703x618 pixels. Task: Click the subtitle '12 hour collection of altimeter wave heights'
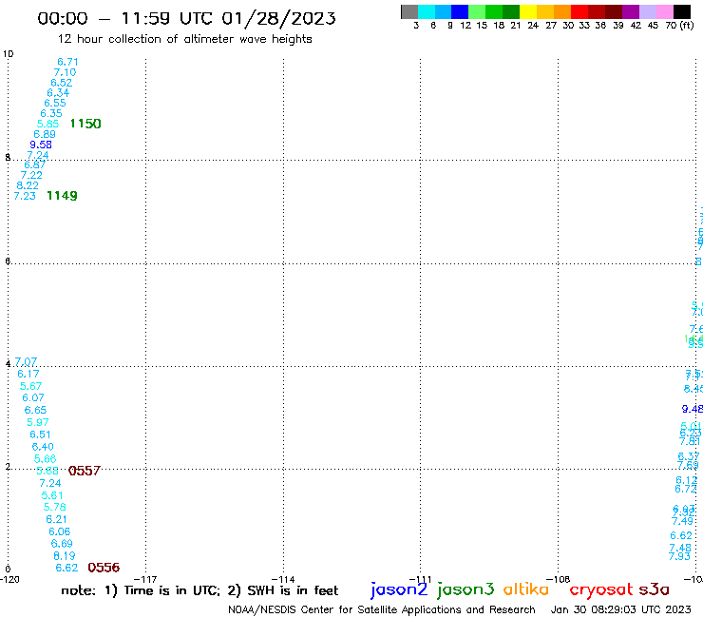point(184,39)
